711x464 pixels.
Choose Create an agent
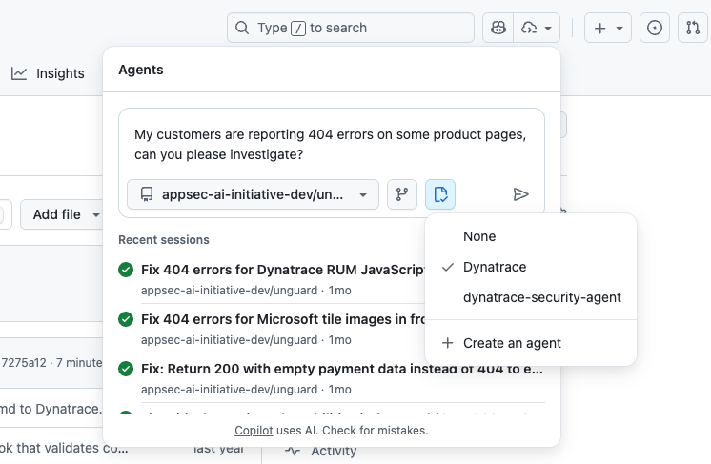coord(531,343)
